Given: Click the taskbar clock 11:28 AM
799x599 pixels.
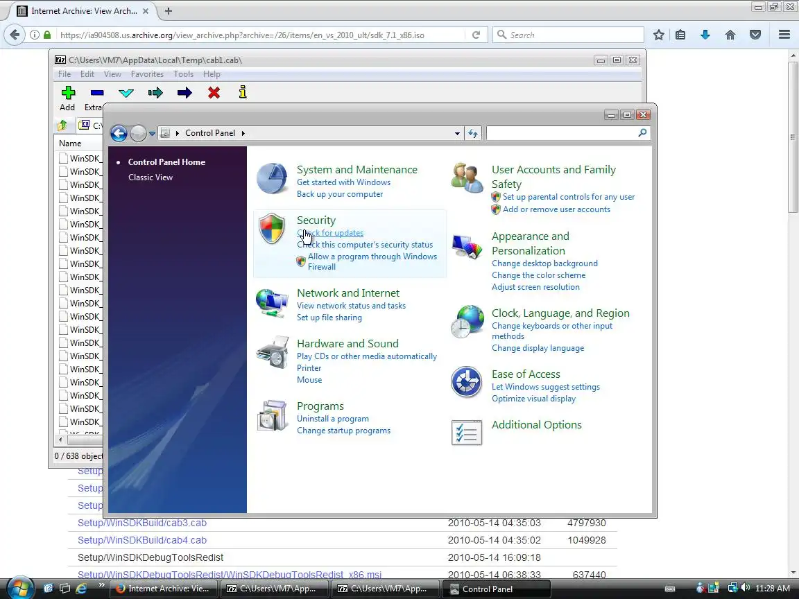Looking at the screenshot, I should pos(773,589).
